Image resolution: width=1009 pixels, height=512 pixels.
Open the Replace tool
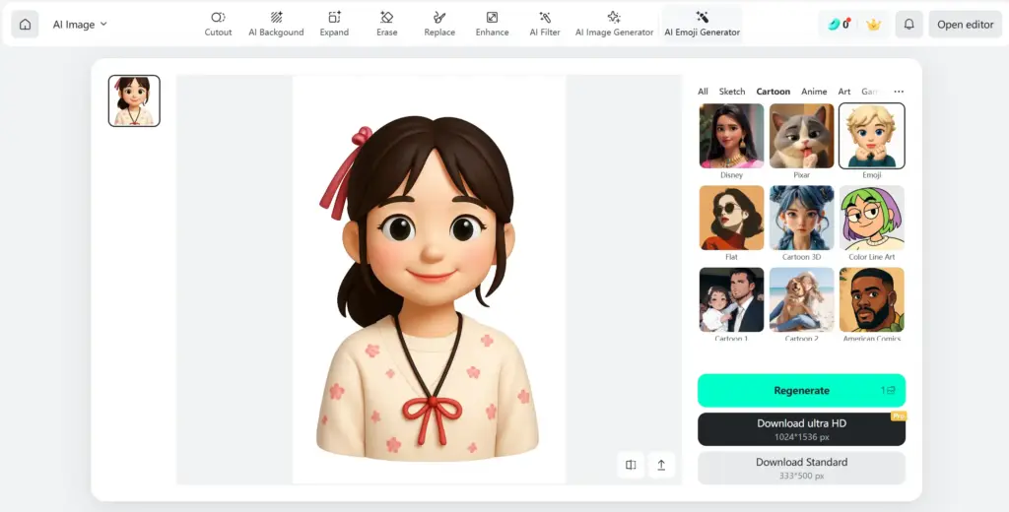[x=439, y=24]
